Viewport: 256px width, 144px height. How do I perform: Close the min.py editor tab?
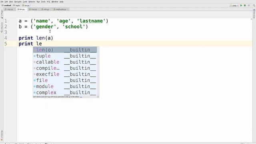[x=51, y=9]
